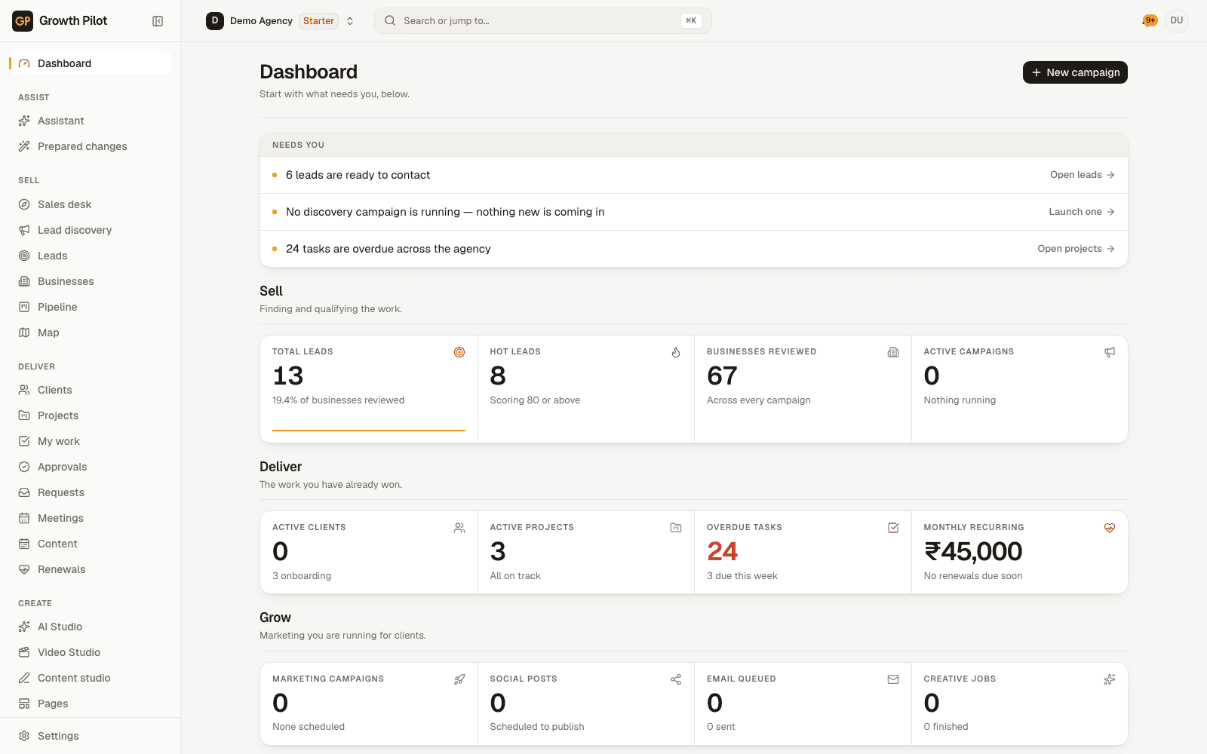Follow the Open leads link

pos(1083,175)
